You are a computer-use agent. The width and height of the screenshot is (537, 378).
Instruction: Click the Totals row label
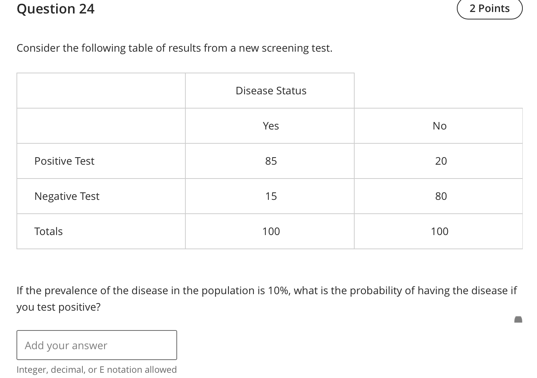click(x=48, y=231)
